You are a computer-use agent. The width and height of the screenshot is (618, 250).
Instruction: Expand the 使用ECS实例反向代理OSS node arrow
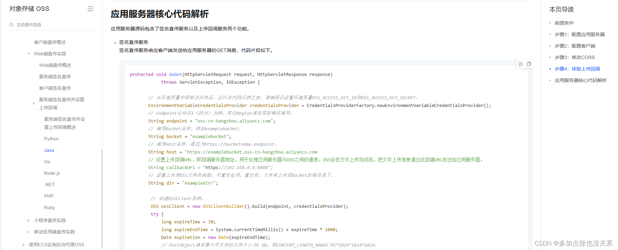(x=24, y=245)
